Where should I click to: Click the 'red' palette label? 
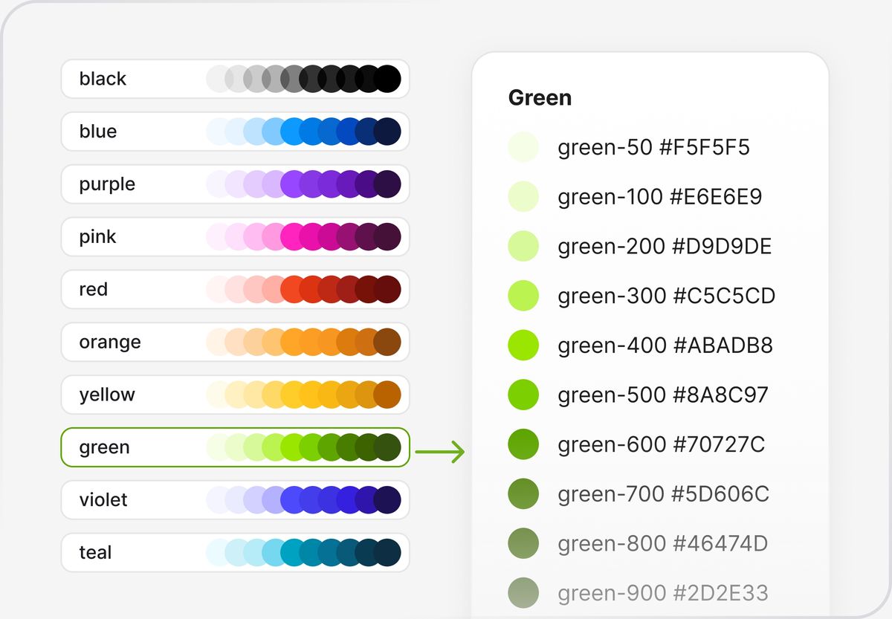(94, 290)
